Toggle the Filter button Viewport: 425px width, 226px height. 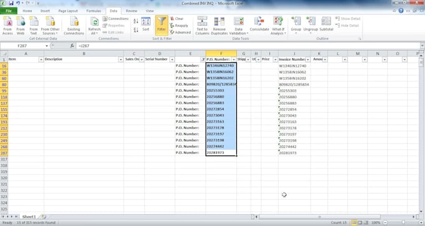(161, 25)
